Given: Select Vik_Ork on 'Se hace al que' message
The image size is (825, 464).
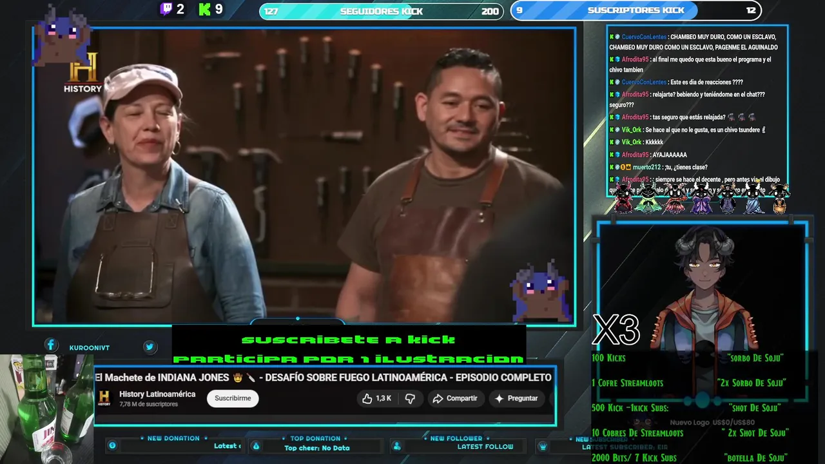Looking at the screenshot, I should coord(632,130).
